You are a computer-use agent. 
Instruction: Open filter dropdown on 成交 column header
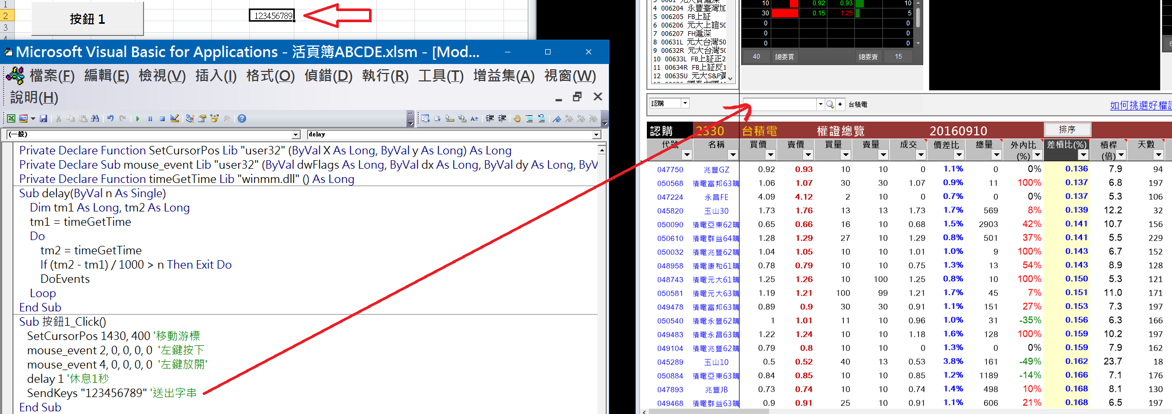pos(921,155)
